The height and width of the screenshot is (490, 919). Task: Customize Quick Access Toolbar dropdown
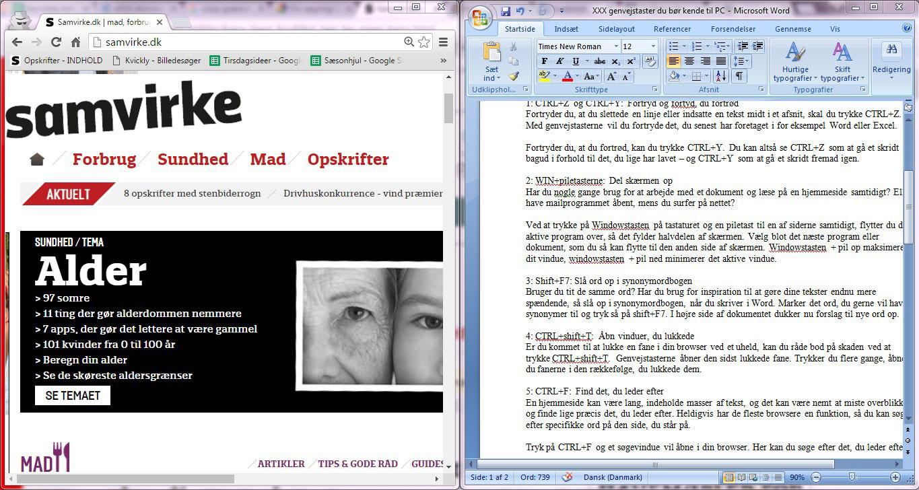pyautogui.click(x=561, y=11)
